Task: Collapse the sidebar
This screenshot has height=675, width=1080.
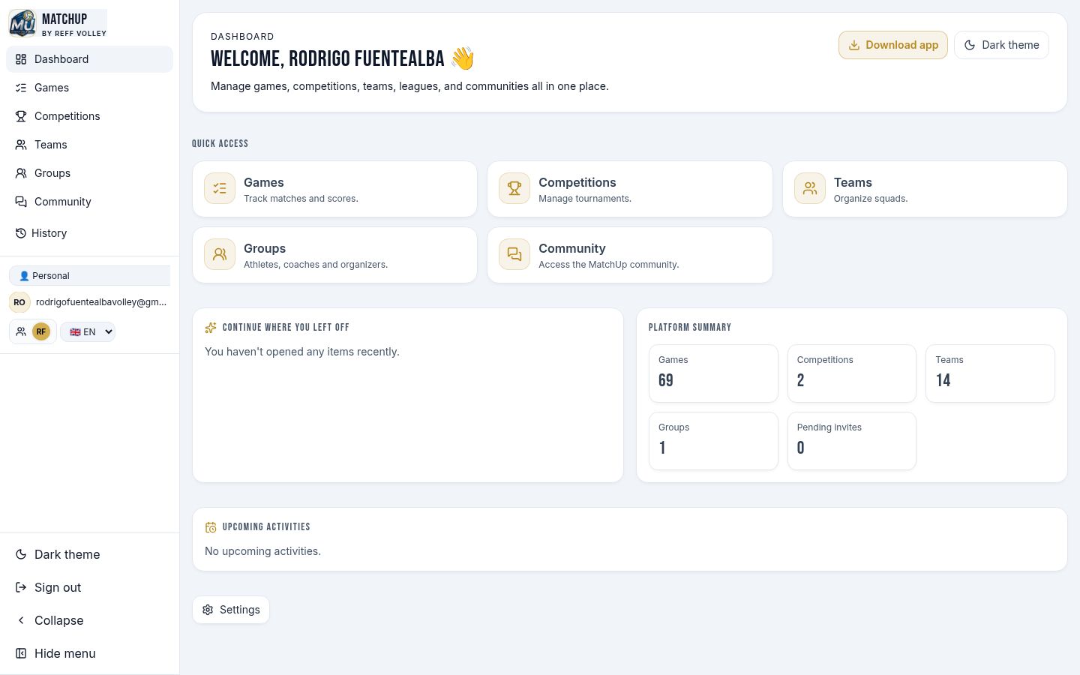Action: 89,620
